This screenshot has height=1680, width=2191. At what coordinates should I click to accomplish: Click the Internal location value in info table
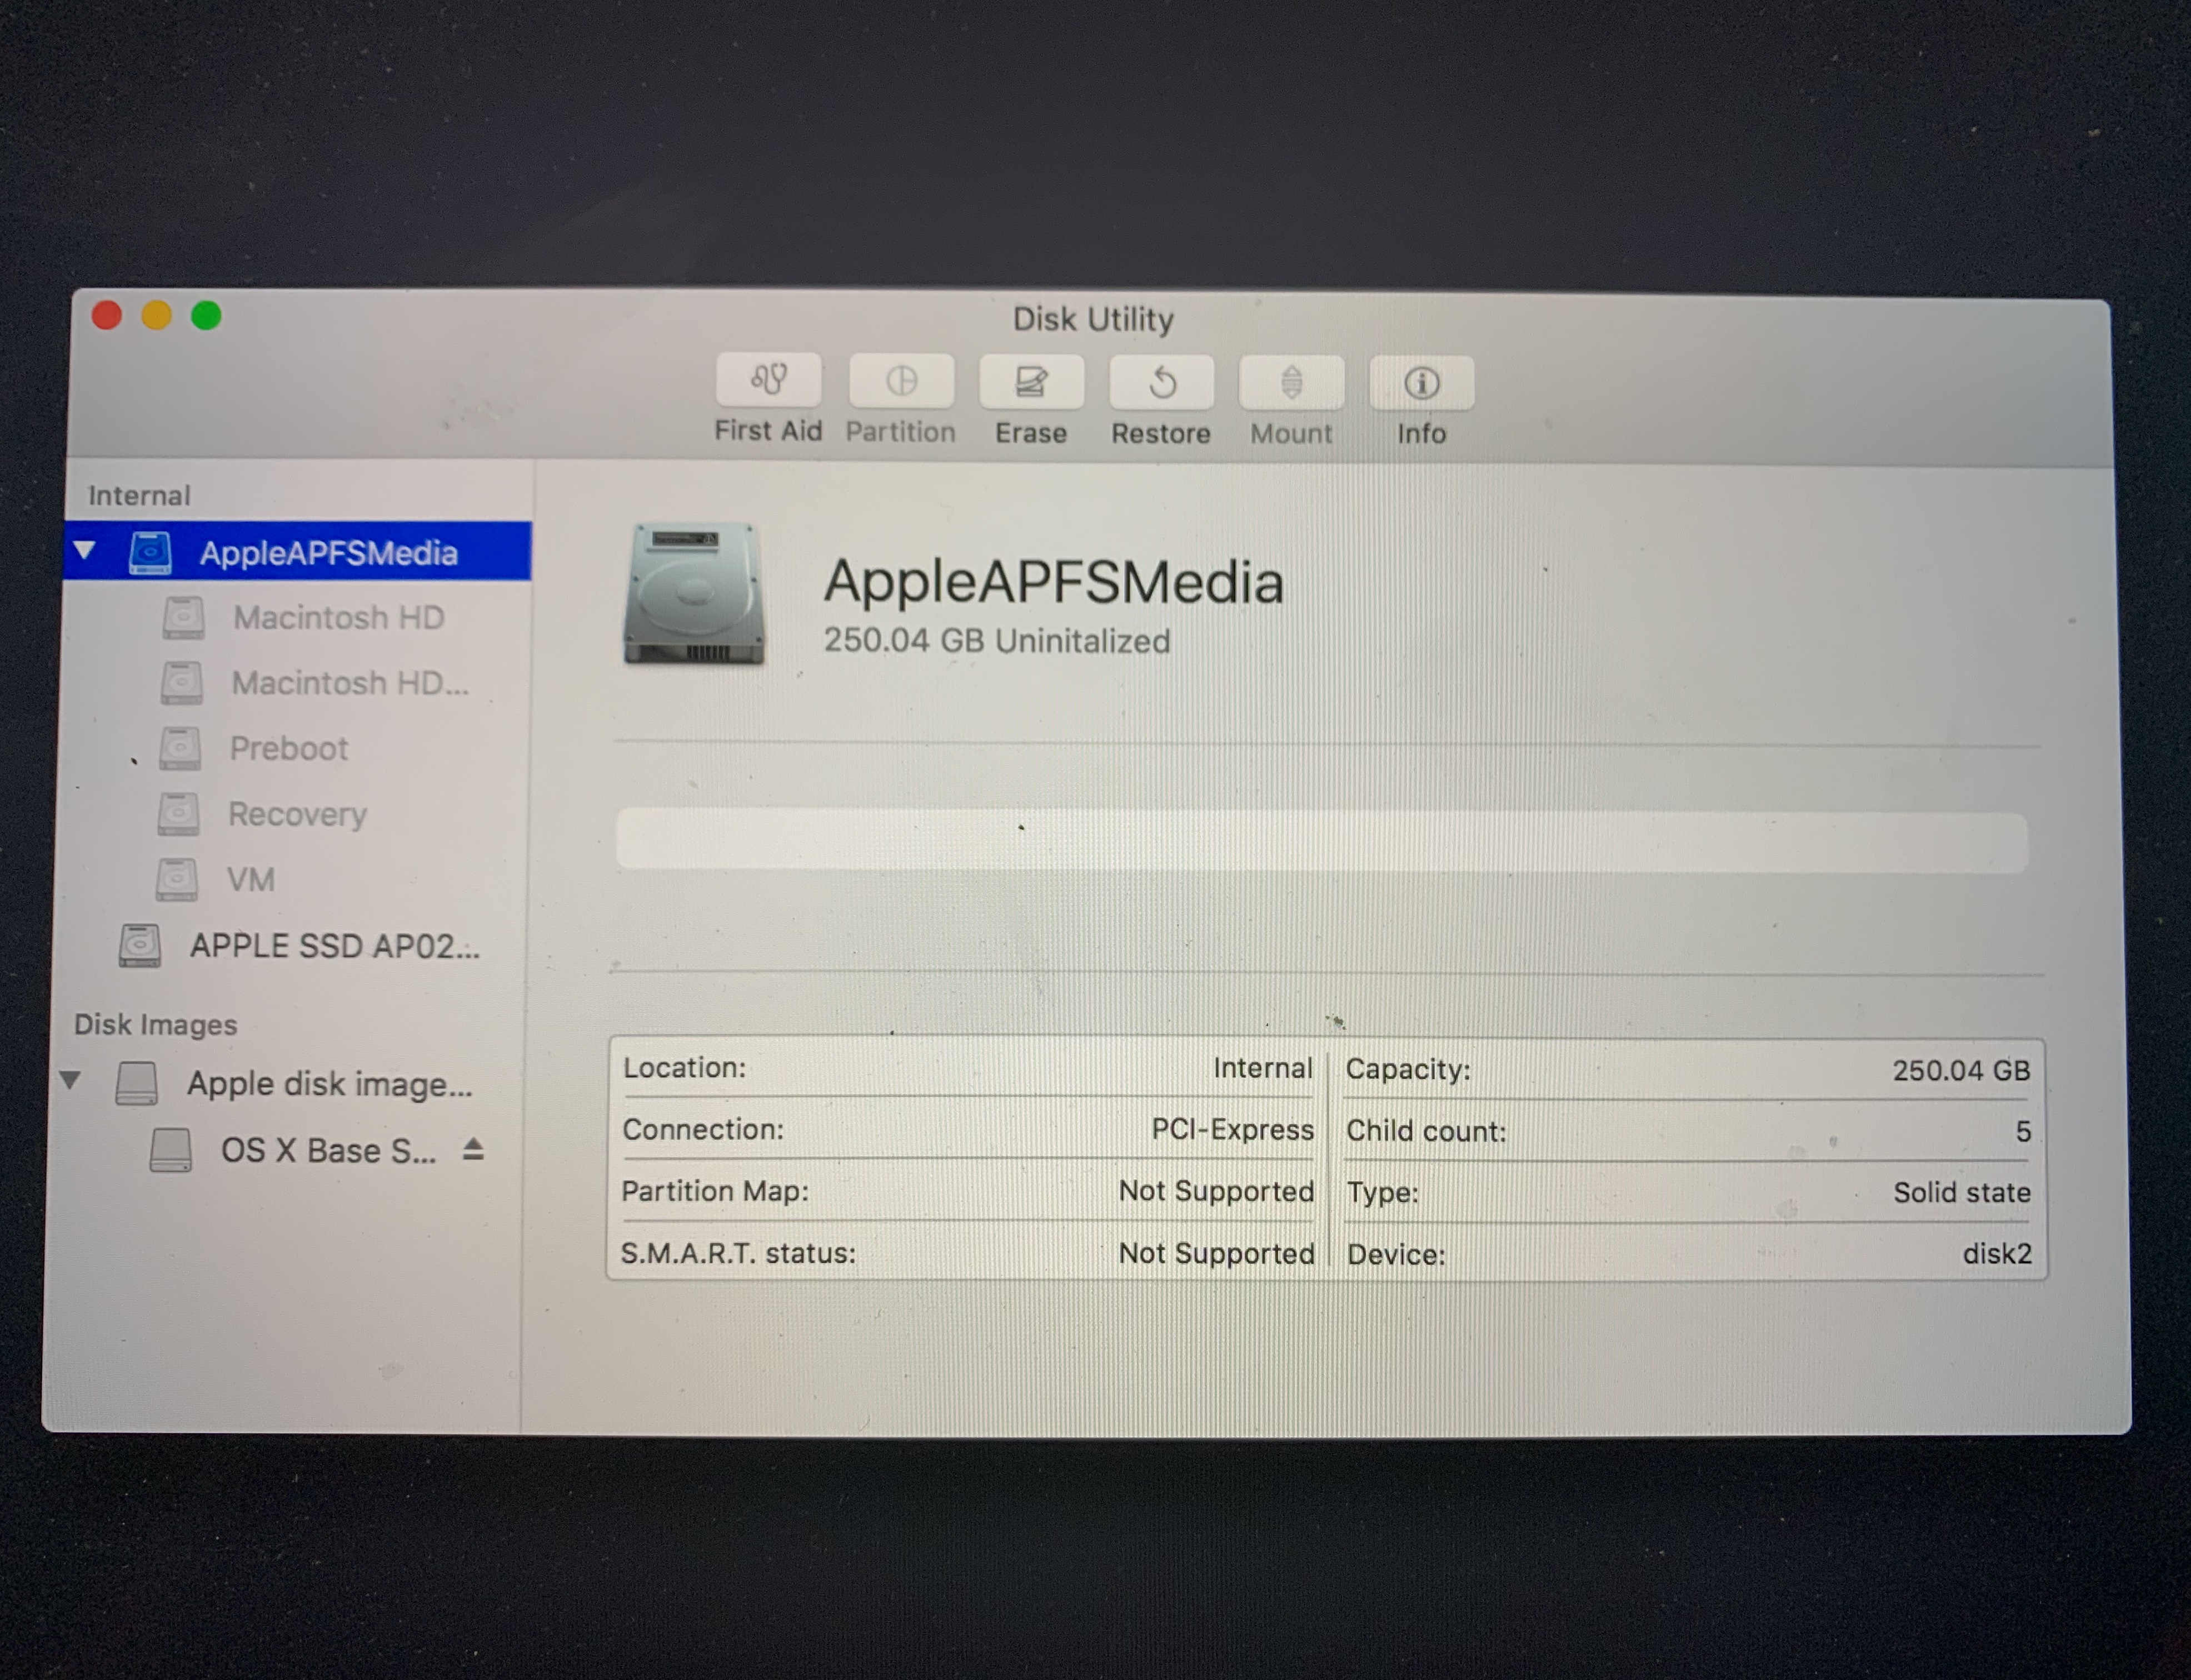[x=1263, y=1069]
